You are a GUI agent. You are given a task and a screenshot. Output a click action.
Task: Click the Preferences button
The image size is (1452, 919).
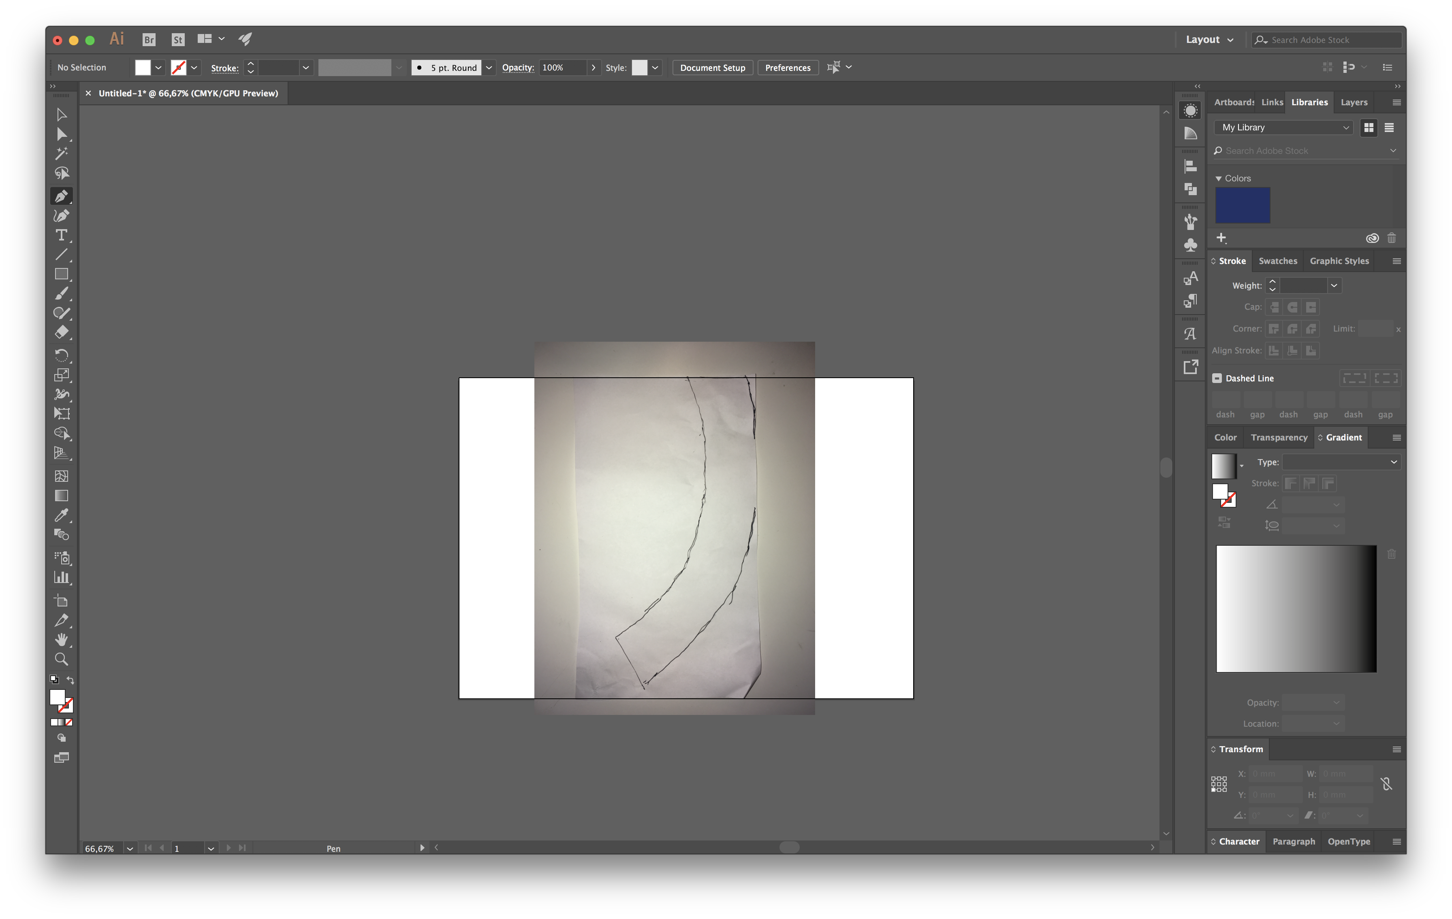tap(788, 68)
